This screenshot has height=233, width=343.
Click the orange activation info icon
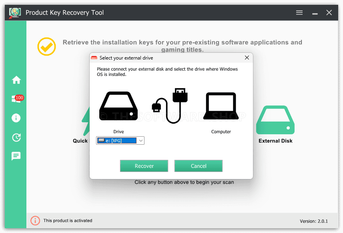[35, 221]
